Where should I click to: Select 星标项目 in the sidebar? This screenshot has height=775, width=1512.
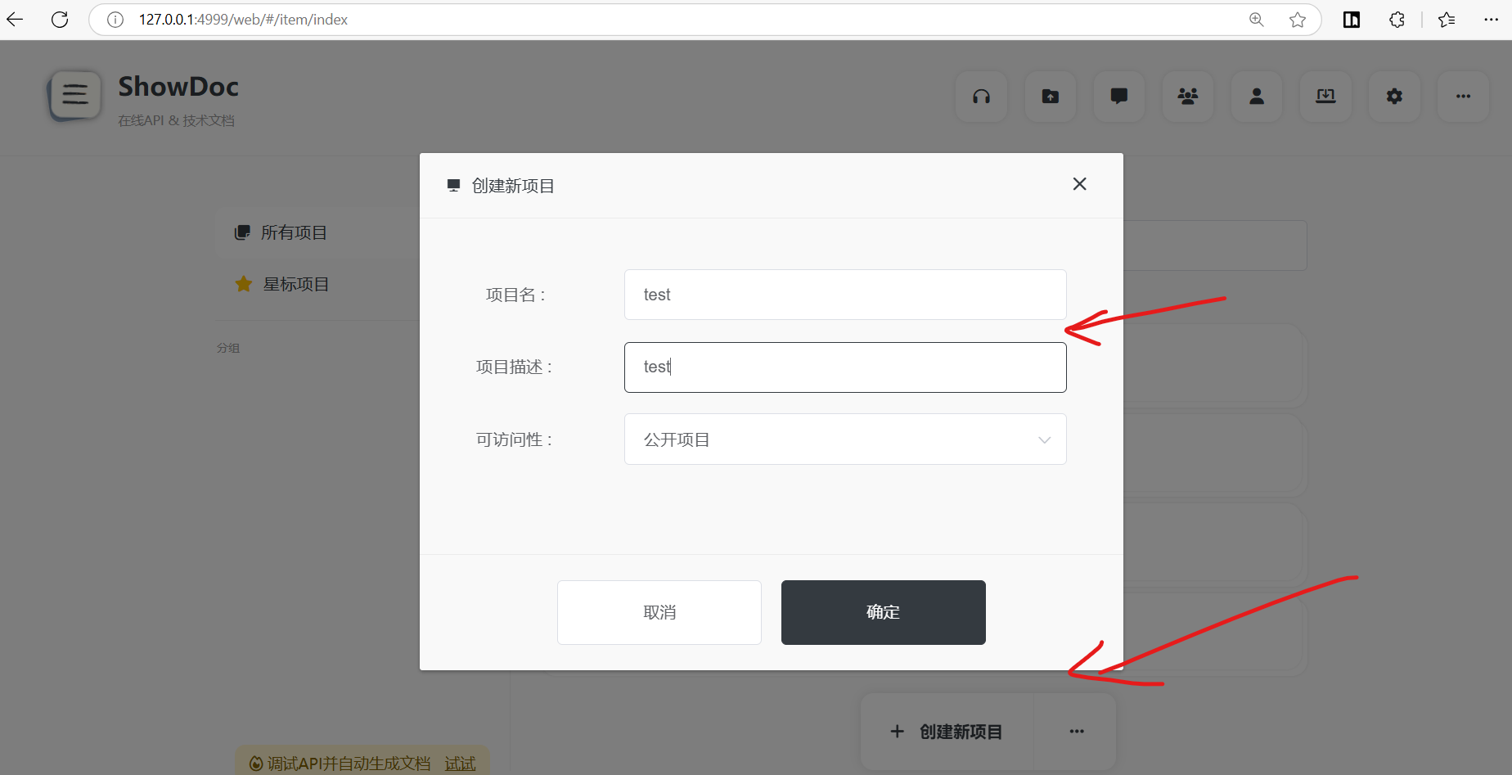295,285
